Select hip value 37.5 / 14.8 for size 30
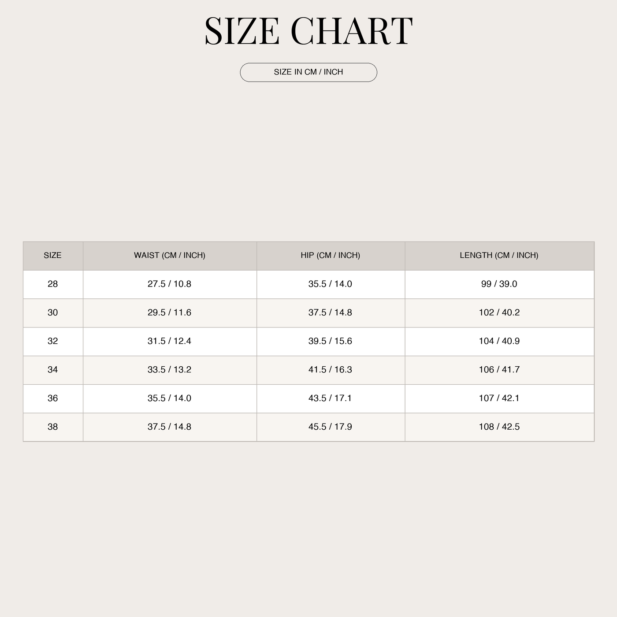 coord(331,312)
